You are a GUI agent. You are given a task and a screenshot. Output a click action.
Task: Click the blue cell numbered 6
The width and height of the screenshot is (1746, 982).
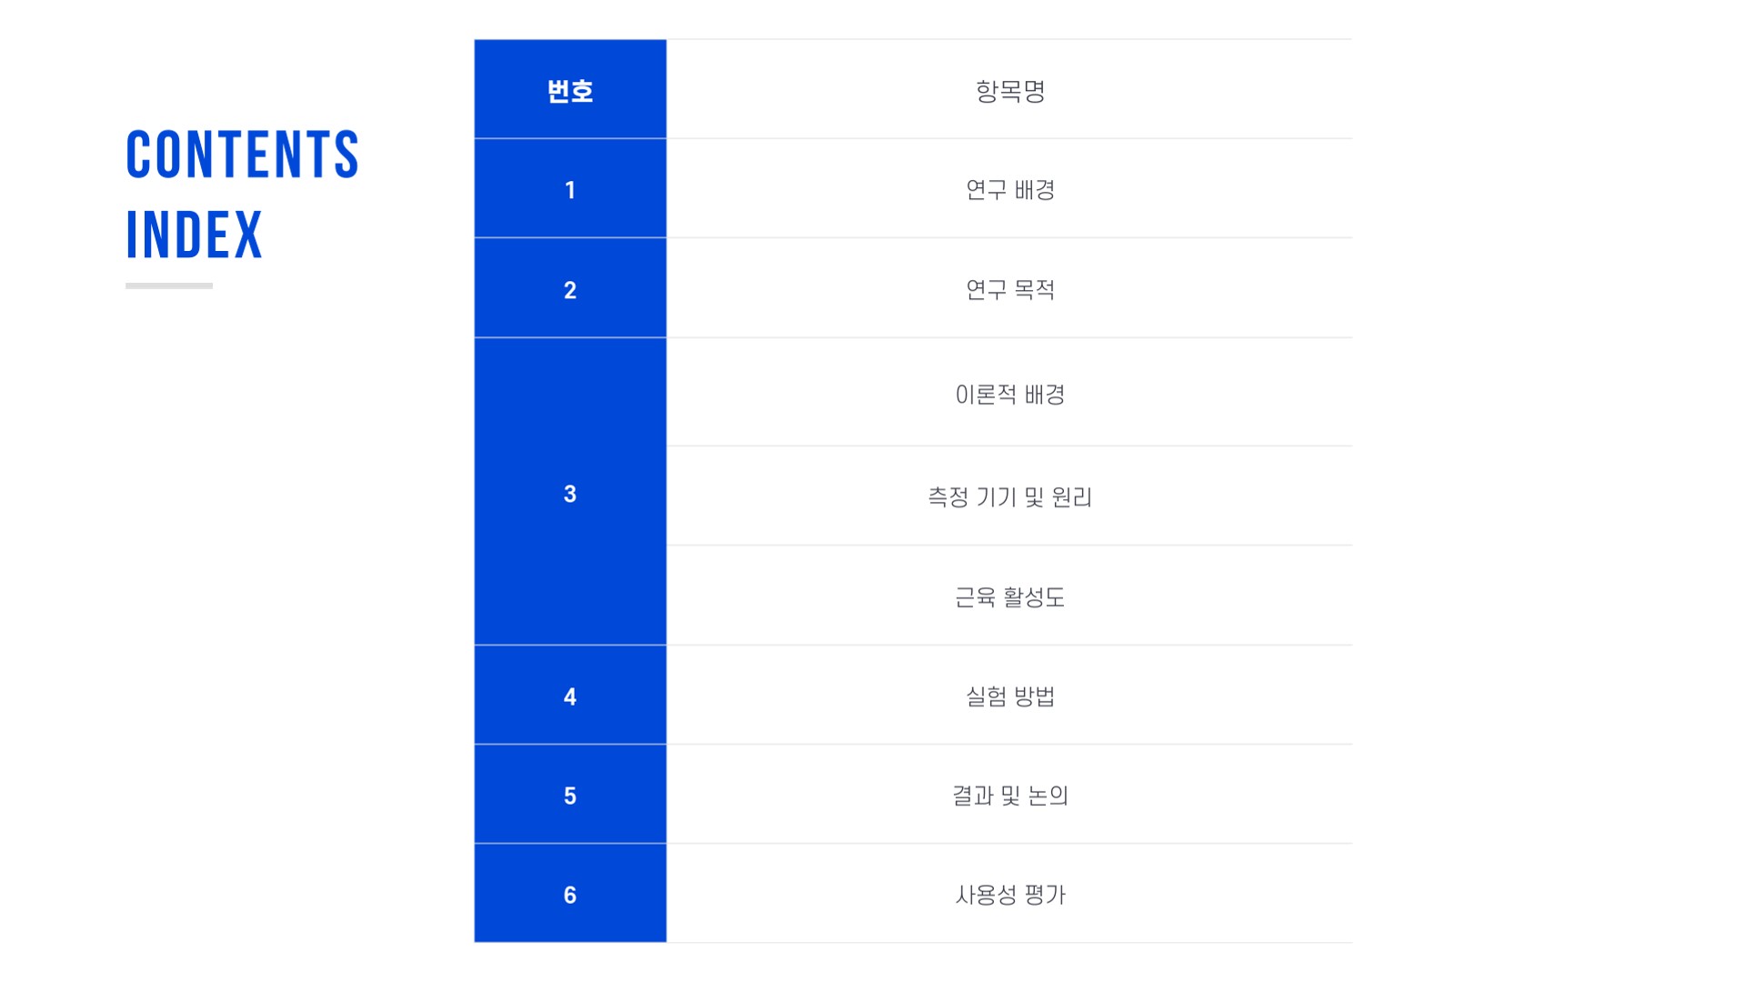click(570, 894)
